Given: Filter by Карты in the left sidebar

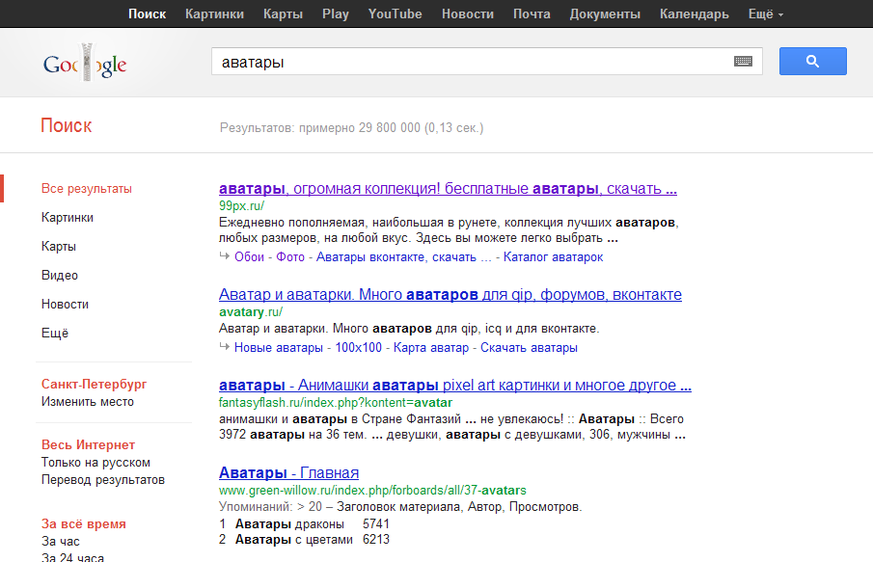Looking at the screenshot, I should pyautogui.click(x=59, y=247).
